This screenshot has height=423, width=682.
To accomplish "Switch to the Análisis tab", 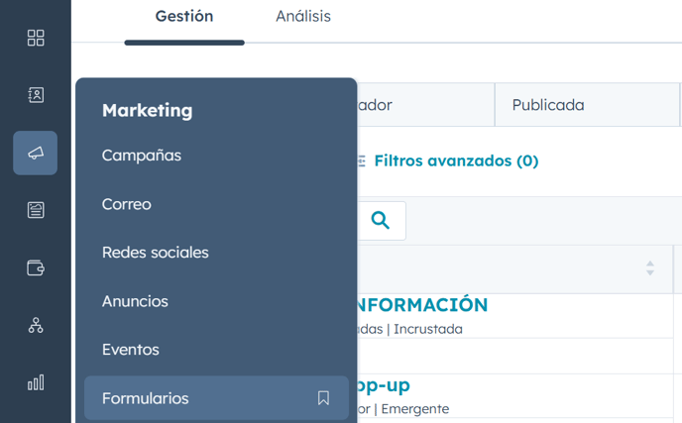I will coord(303,17).
